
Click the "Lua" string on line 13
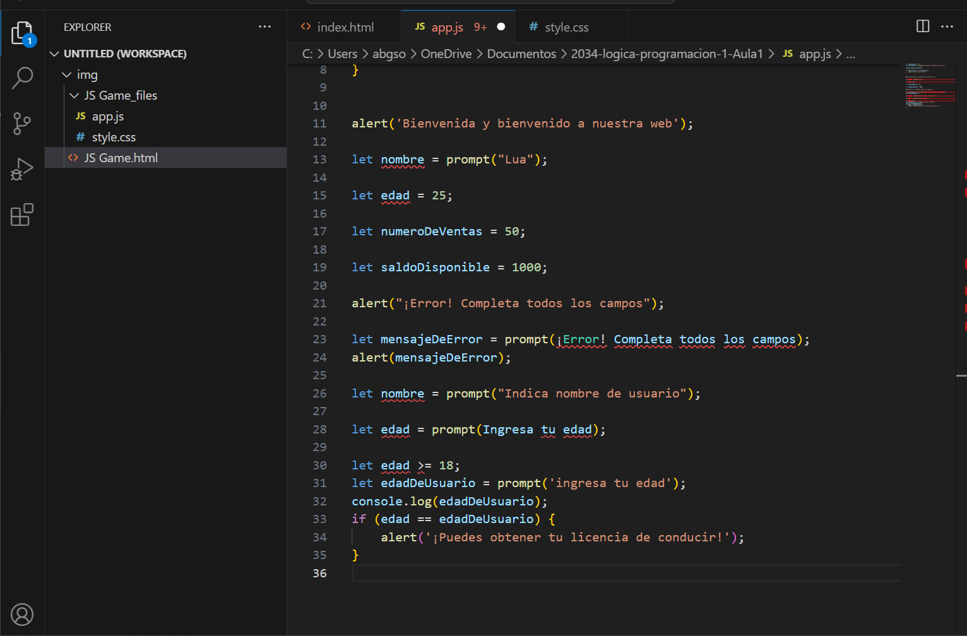pos(515,160)
